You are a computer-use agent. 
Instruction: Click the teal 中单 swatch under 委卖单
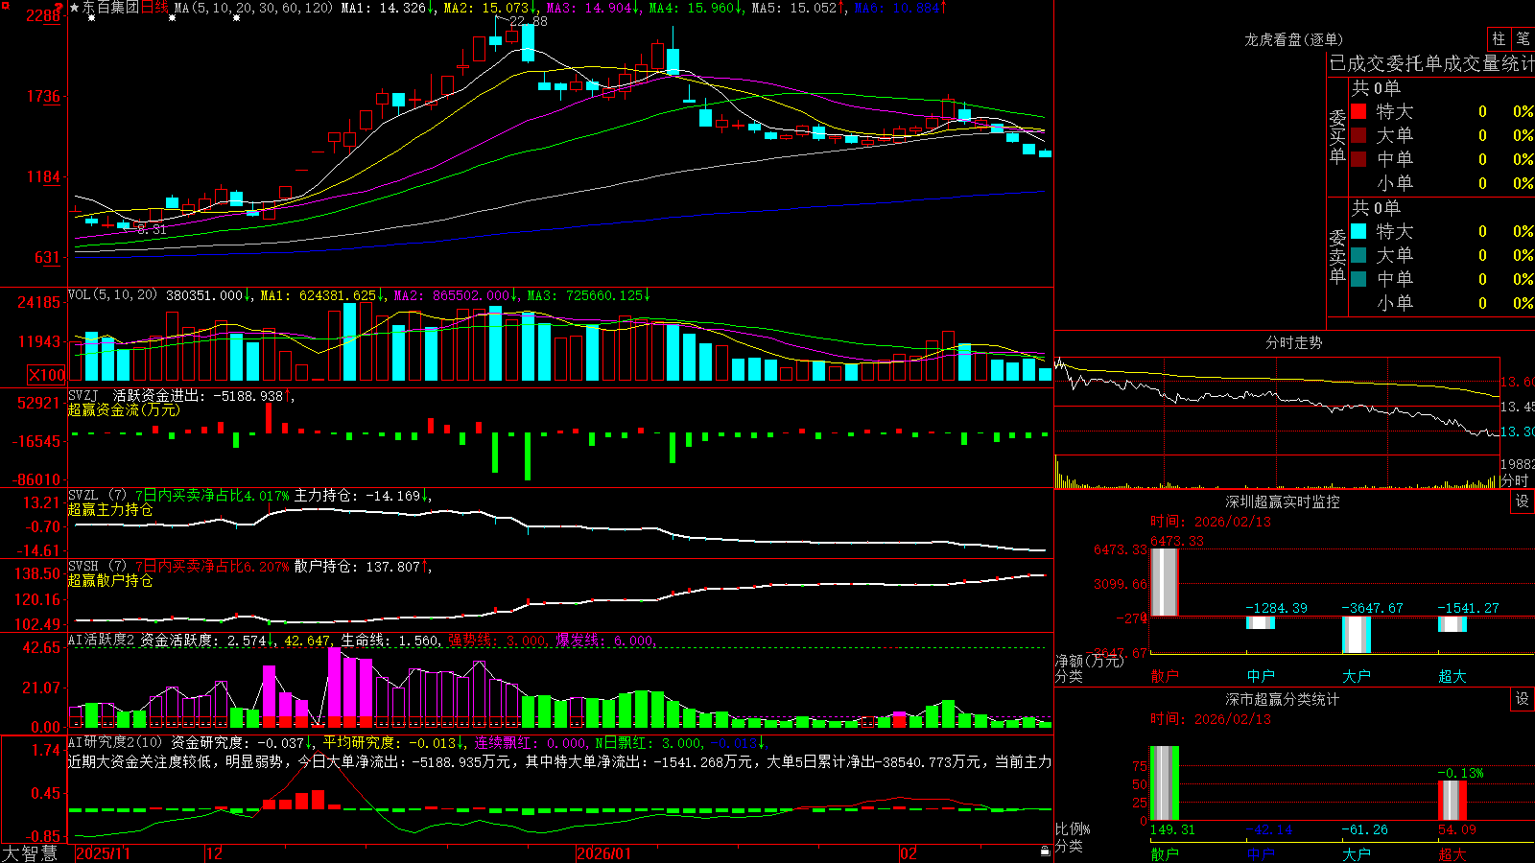[1358, 279]
